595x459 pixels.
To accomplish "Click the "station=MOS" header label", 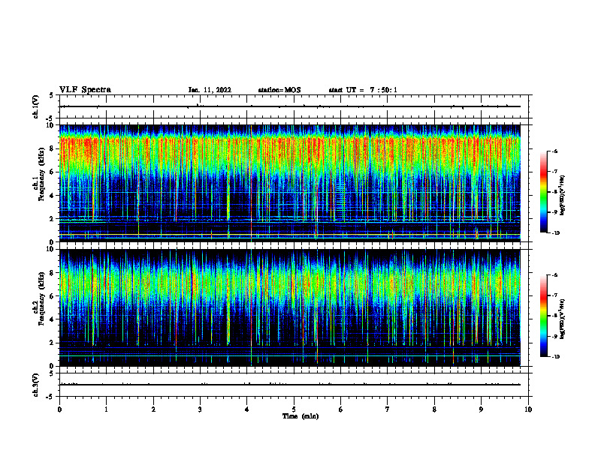I will [x=279, y=90].
